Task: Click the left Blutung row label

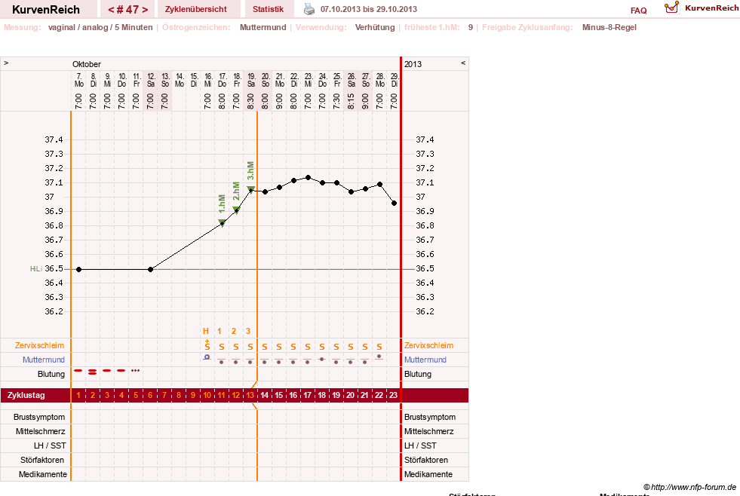Action: 51,374
